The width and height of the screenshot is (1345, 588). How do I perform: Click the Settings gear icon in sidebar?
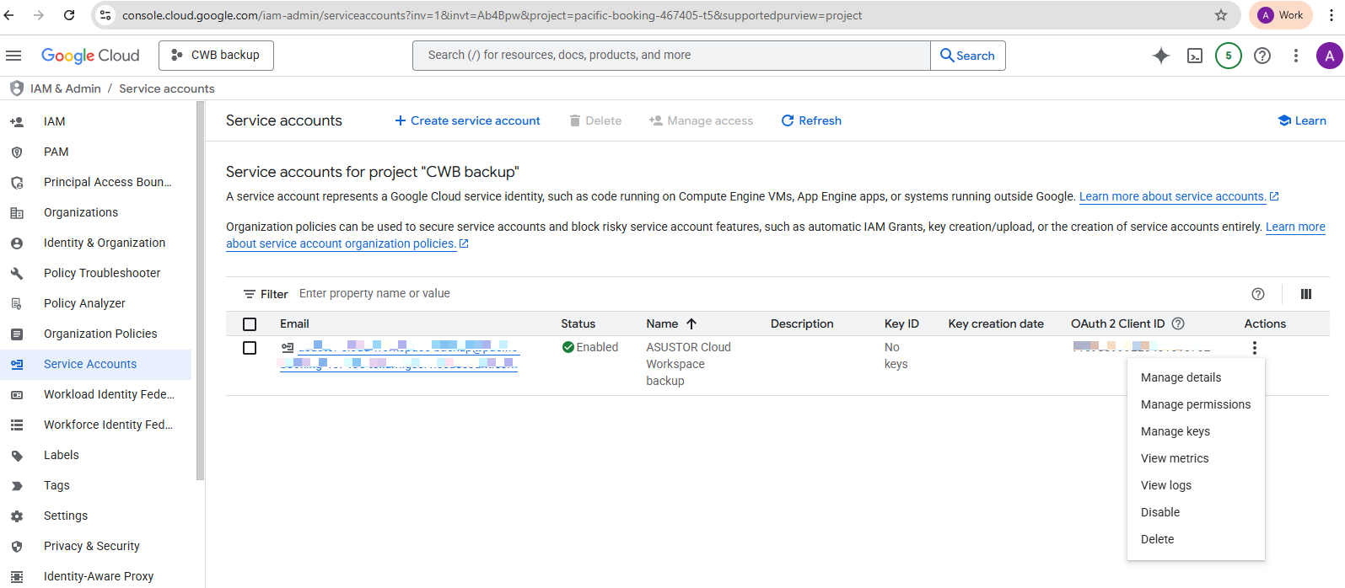[17, 516]
